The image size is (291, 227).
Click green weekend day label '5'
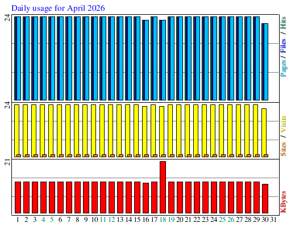52,220
